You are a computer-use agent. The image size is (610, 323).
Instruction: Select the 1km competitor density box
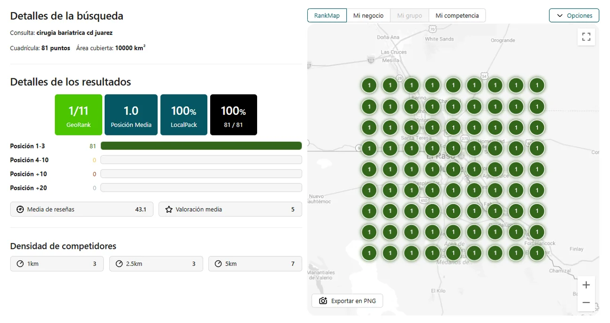tap(57, 264)
